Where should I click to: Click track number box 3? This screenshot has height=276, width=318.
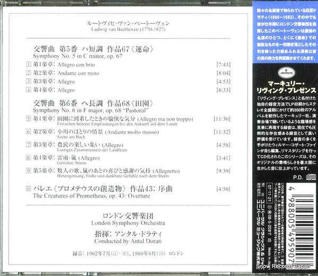[x=29, y=82]
